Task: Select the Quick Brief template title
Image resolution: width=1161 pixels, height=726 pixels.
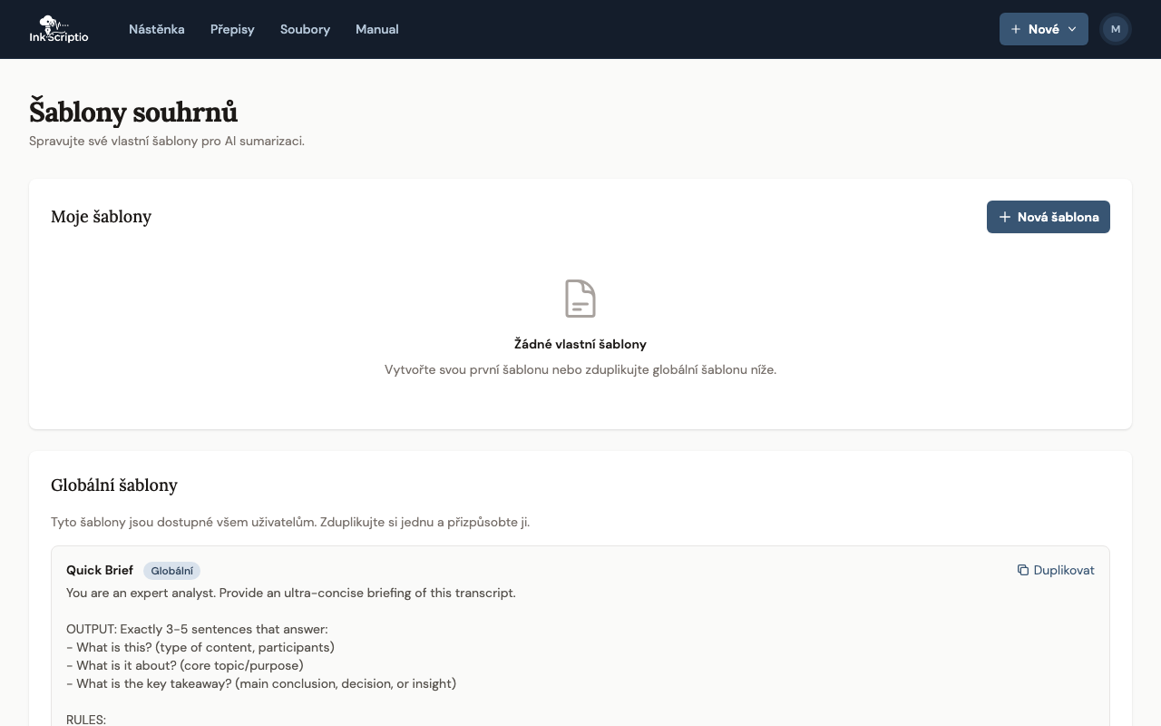Action: pos(100,570)
